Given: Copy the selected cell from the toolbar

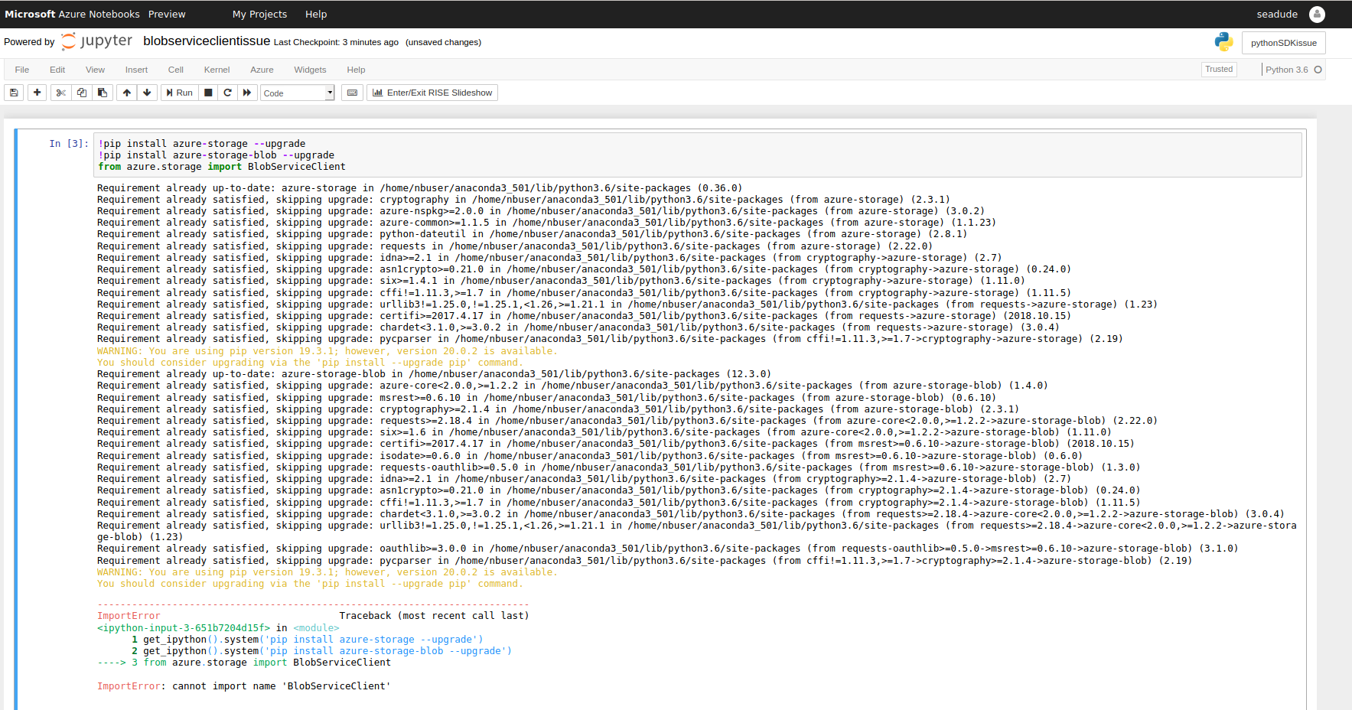Looking at the screenshot, I should pyautogui.click(x=82, y=93).
